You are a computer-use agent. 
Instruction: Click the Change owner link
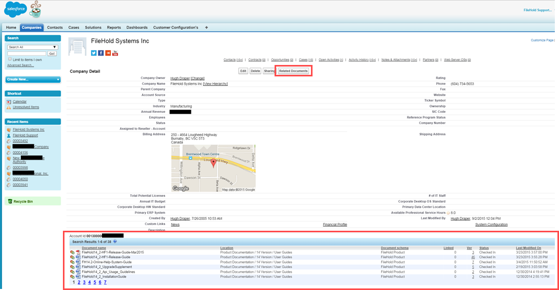[198, 78]
